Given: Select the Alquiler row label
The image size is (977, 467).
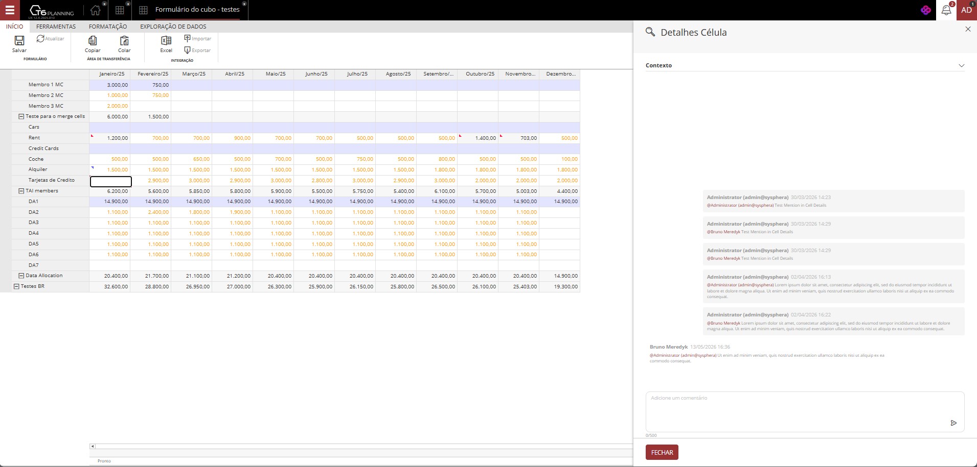Looking at the screenshot, I should 38,169.
